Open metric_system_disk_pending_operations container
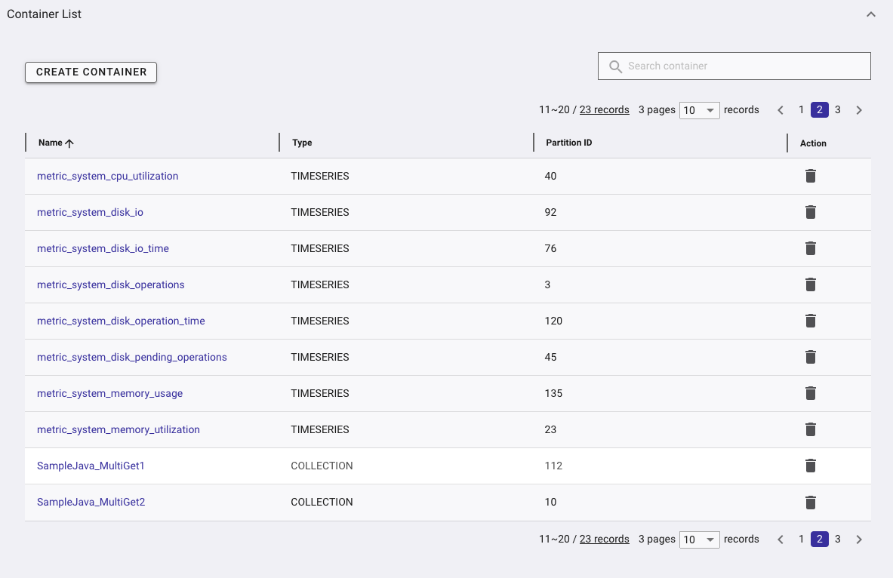 (x=132, y=357)
